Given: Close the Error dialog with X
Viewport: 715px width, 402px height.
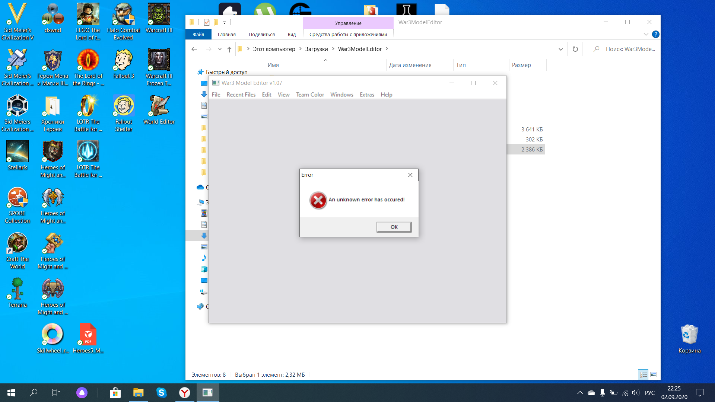Looking at the screenshot, I should (410, 175).
